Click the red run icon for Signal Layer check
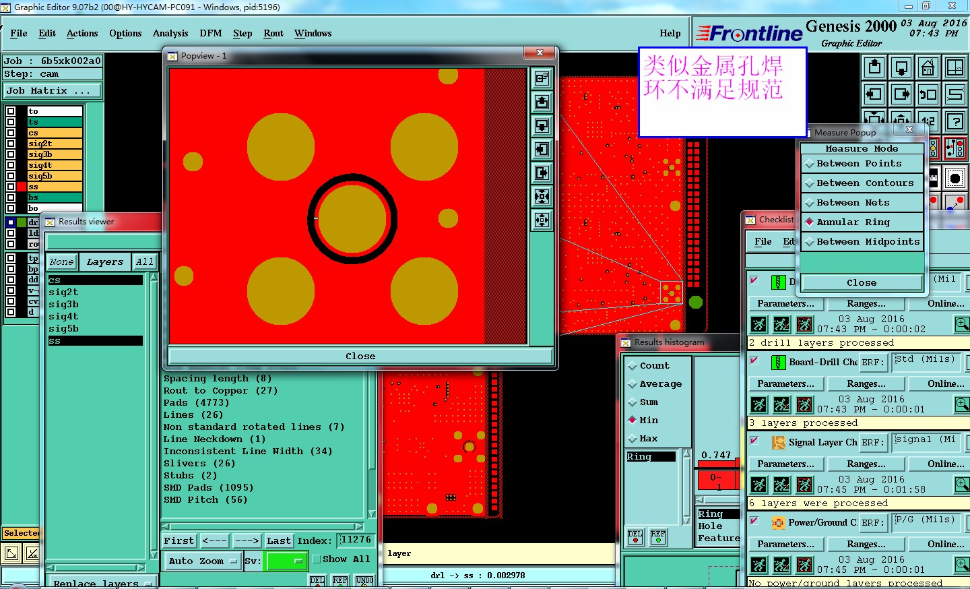The width and height of the screenshot is (970, 589). click(x=805, y=485)
